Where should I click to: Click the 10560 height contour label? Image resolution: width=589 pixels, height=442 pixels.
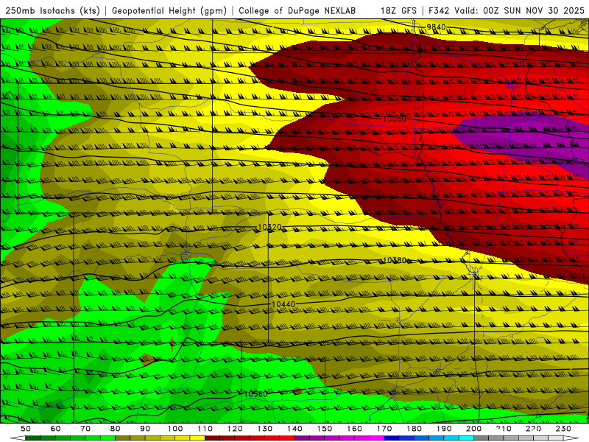[x=255, y=394]
